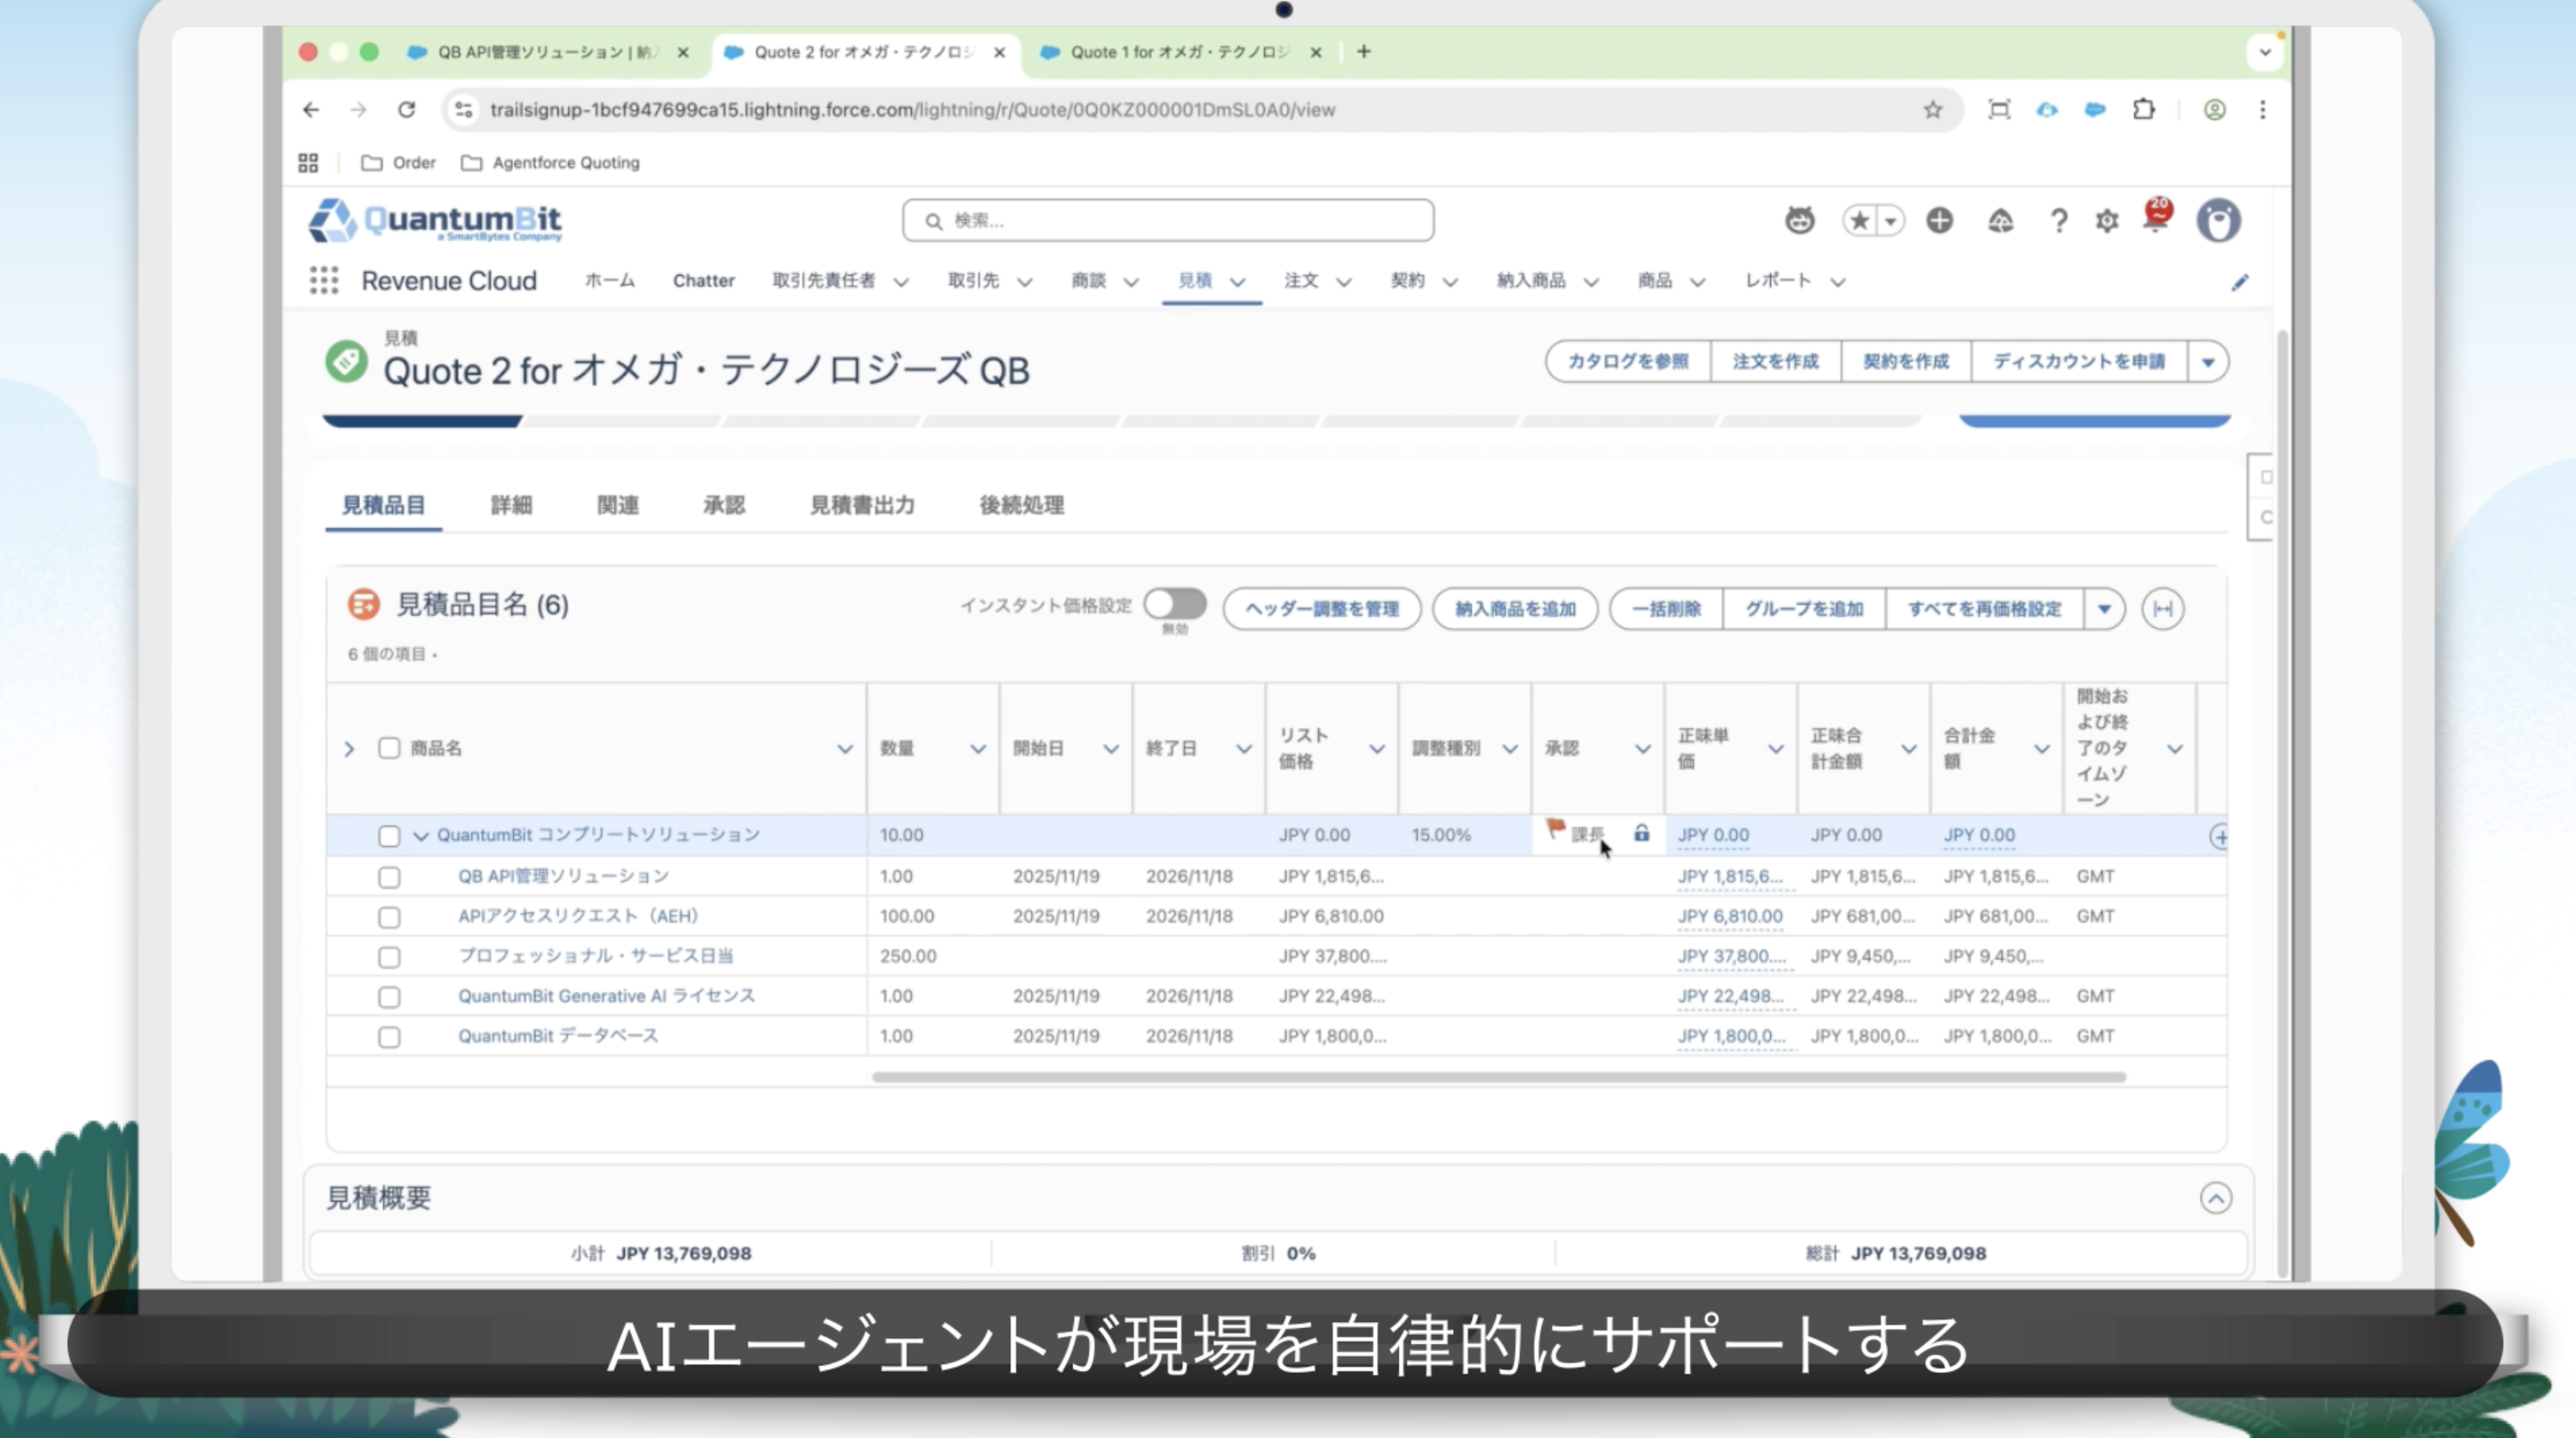Click the edit navigation pencil icon

pyautogui.click(x=2240, y=282)
